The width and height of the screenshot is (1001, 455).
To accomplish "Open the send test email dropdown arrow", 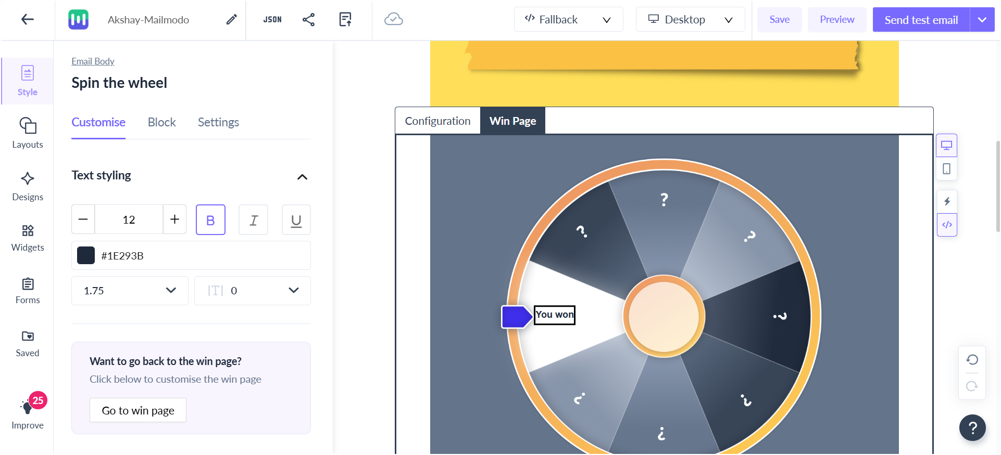I will pyautogui.click(x=982, y=20).
